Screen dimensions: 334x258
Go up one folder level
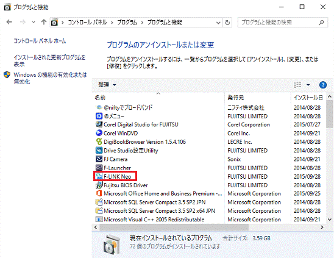(x=44, y=22)
